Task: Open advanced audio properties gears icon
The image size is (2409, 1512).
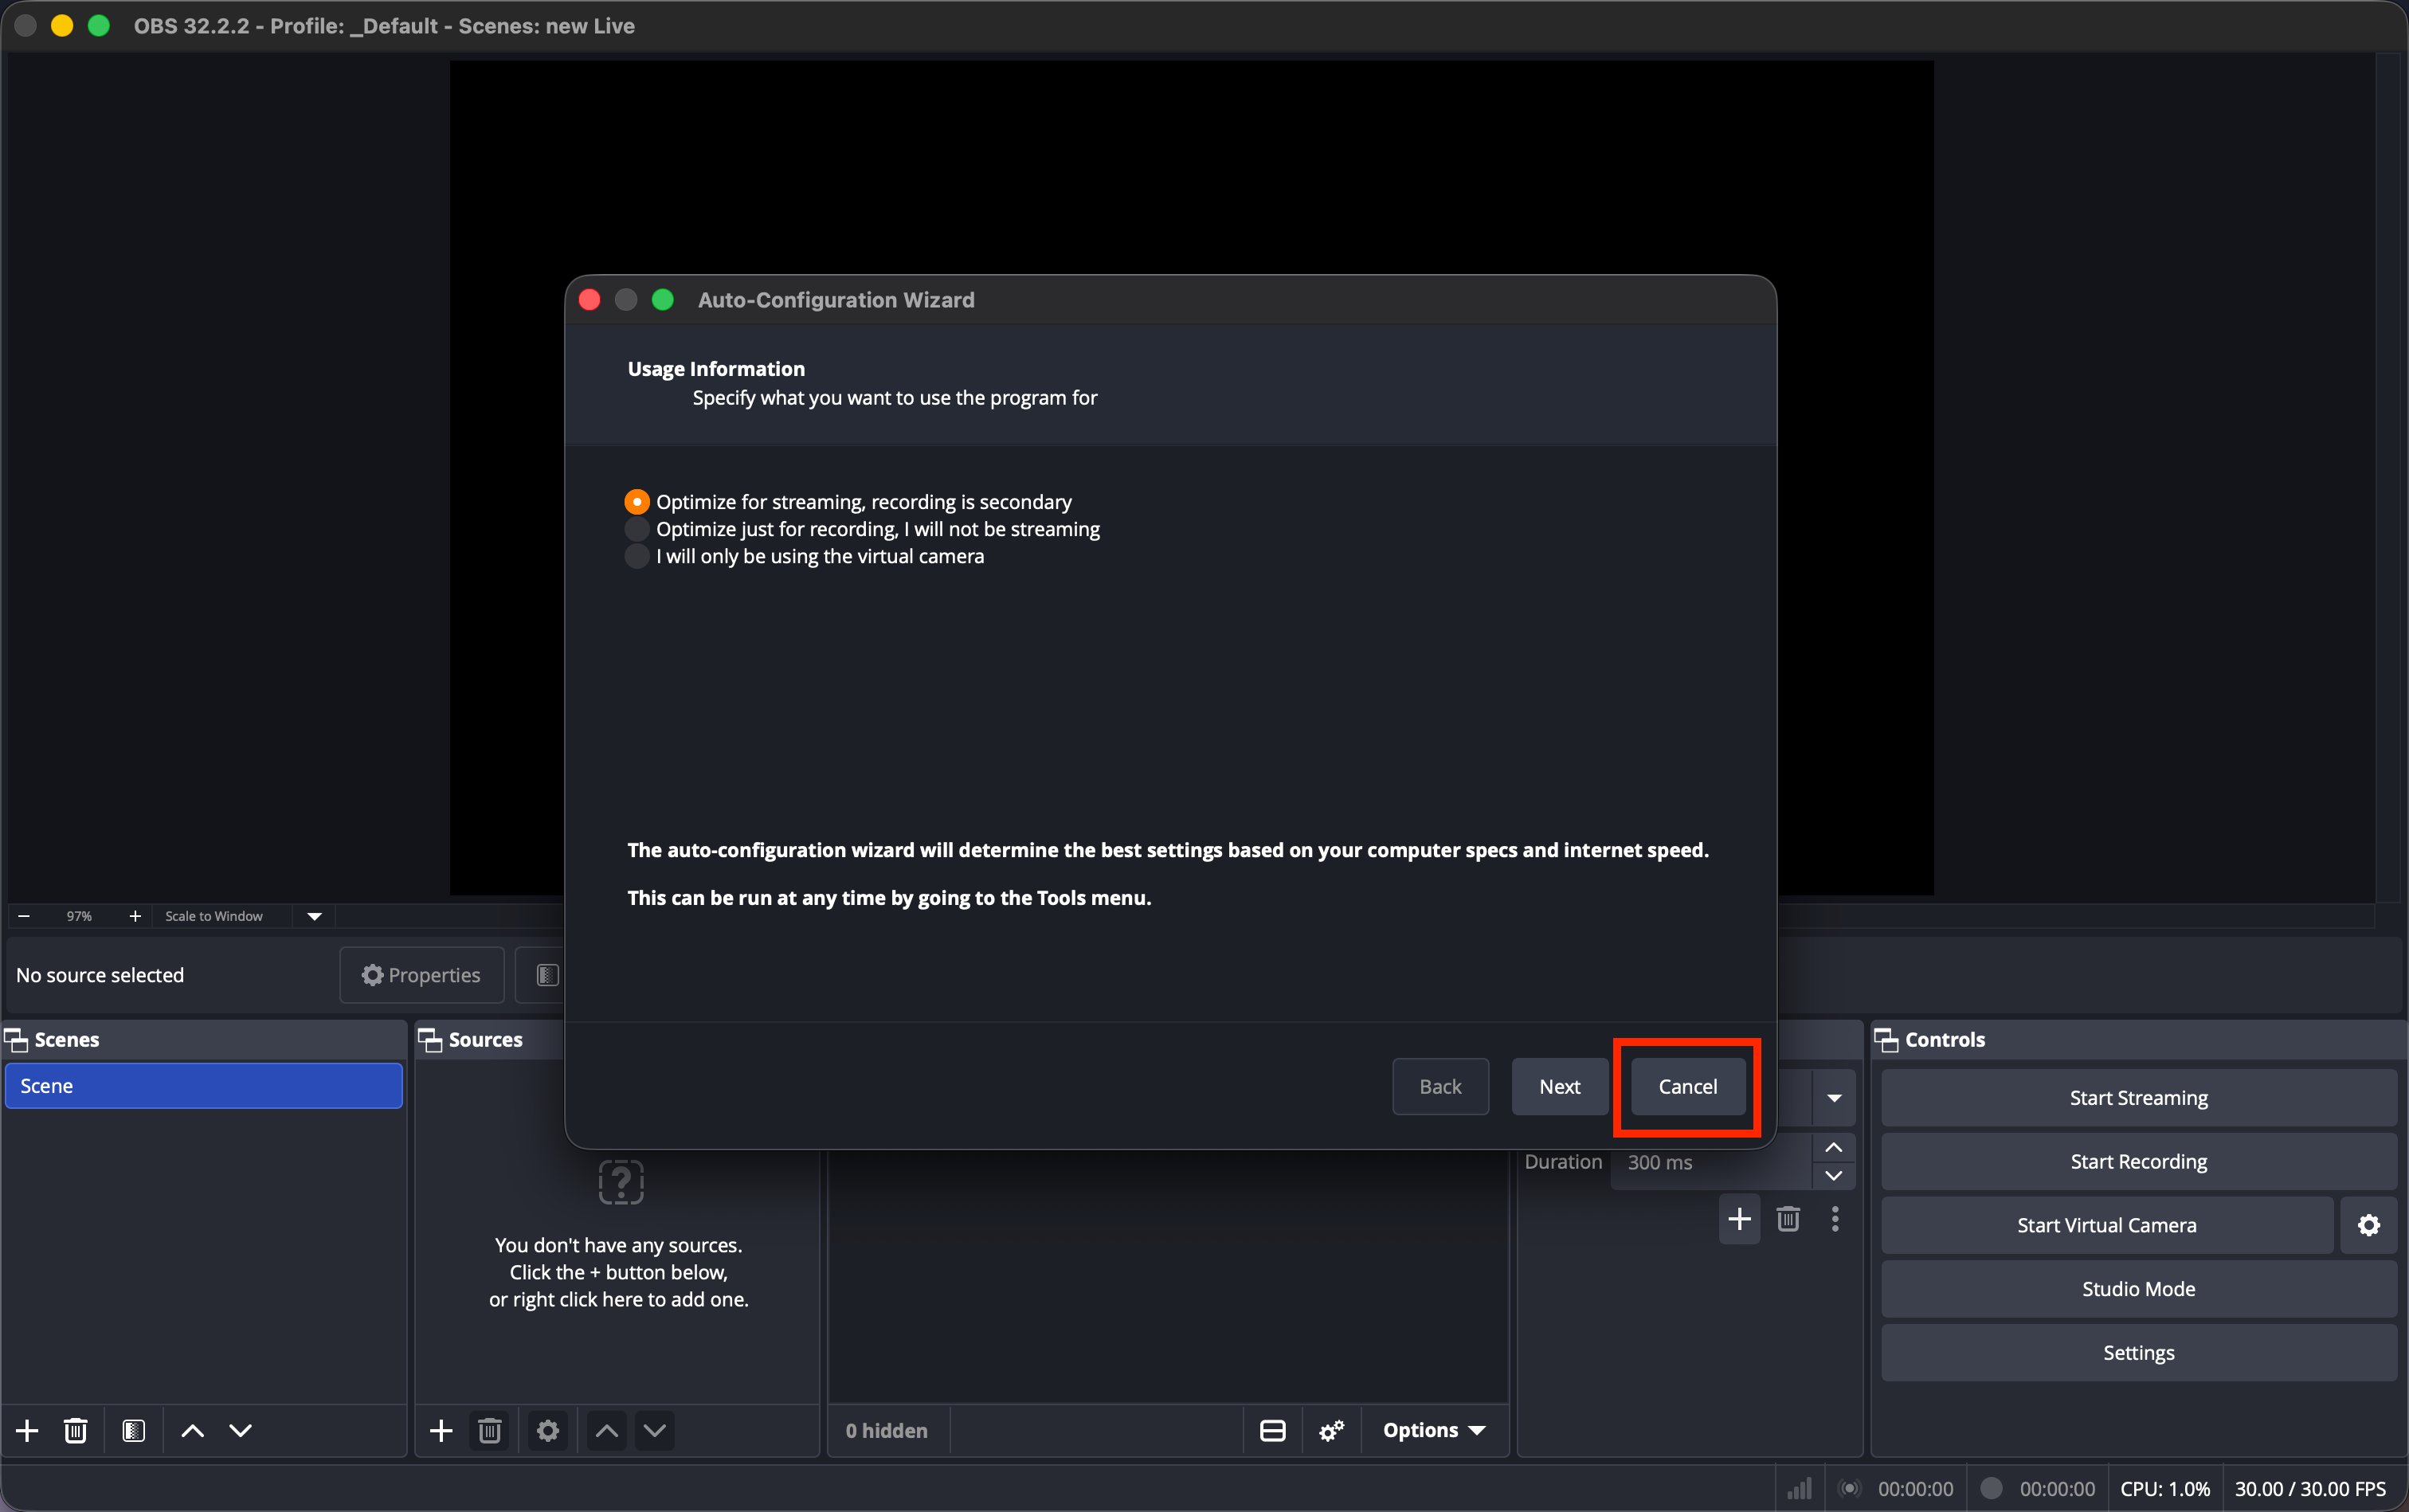Action: point(1332,1431)
